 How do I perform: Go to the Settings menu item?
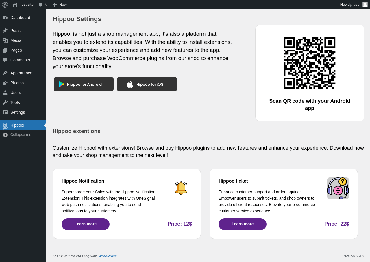(18, 112)
